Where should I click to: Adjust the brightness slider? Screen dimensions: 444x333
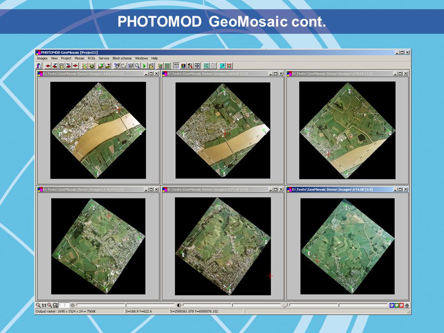pyautogui.click(x=126, y=305)
